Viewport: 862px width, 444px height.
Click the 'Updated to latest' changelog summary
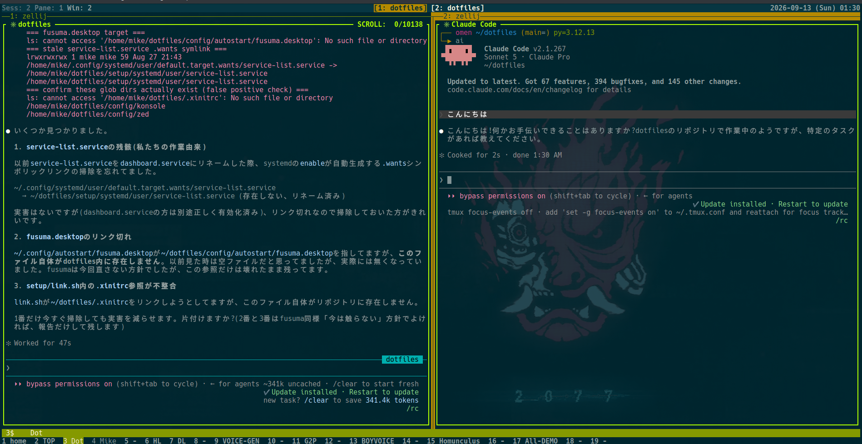point(594,82)
